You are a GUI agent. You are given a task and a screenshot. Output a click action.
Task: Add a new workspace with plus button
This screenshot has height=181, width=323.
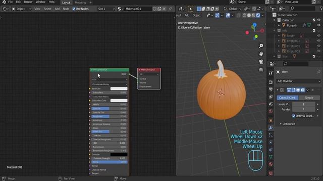coord(90,3)
